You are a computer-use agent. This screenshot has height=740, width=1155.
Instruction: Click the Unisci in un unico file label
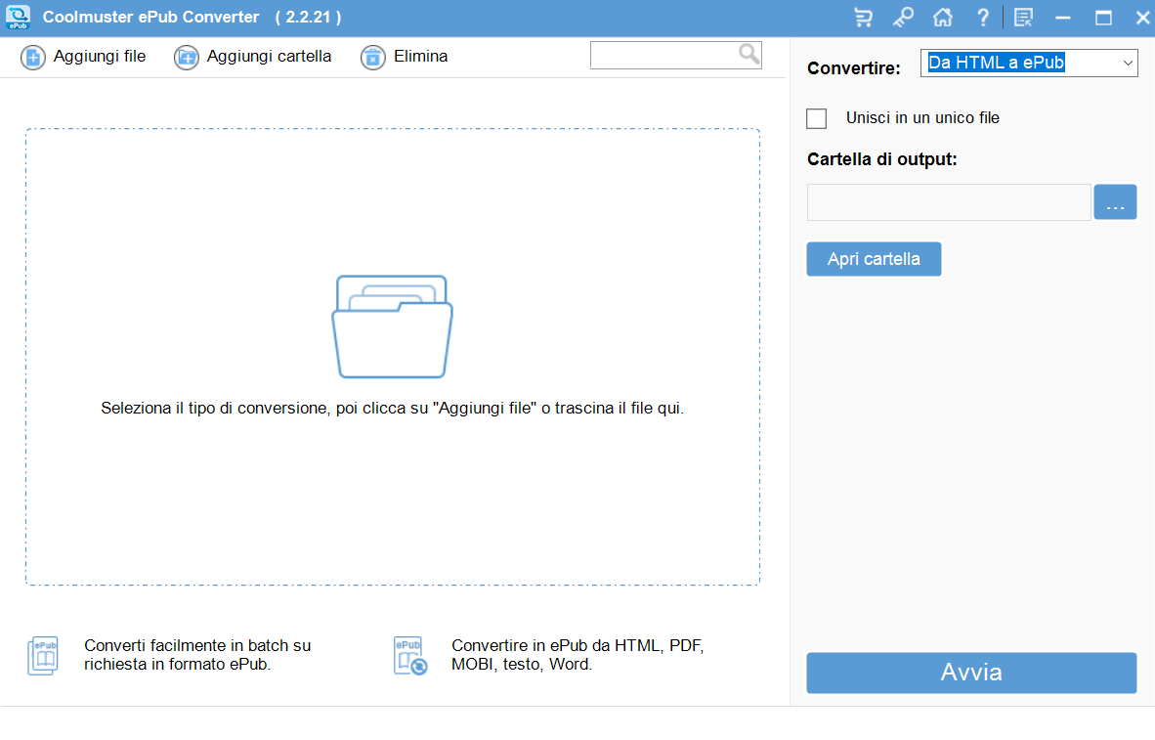922,118
